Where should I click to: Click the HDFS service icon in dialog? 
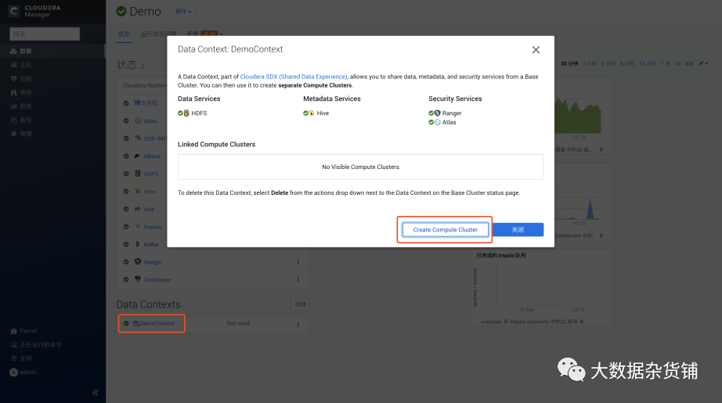[x=186, y=113]
